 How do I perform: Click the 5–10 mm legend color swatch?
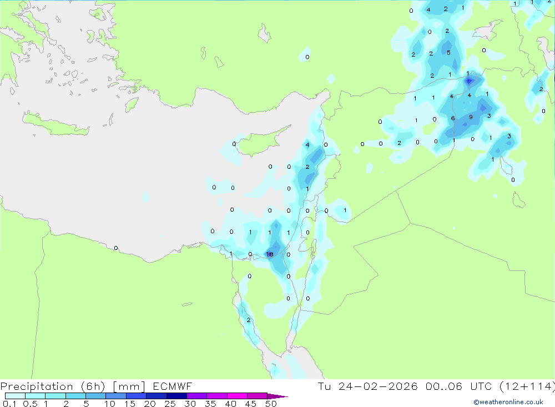tap(96, 396)
